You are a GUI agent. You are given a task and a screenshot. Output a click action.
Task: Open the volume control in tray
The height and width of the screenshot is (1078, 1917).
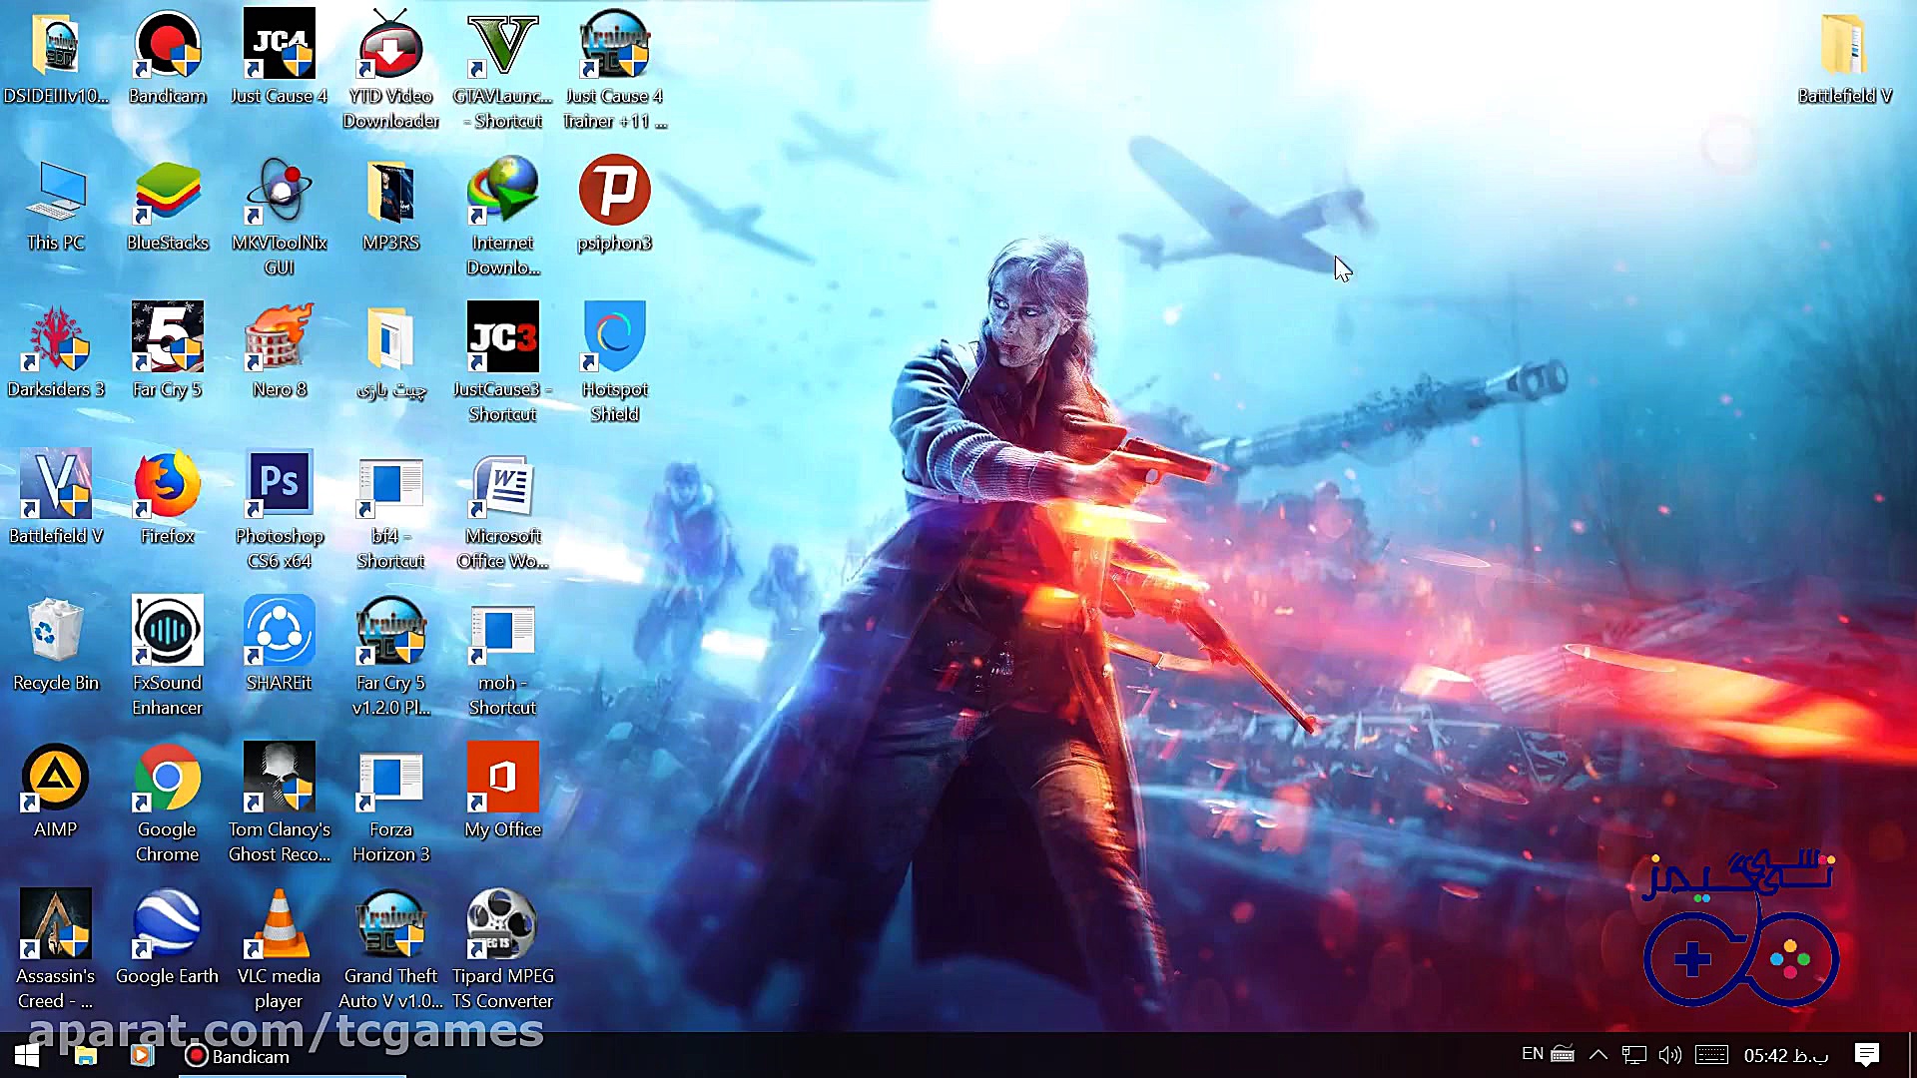click(1669, 1055)
